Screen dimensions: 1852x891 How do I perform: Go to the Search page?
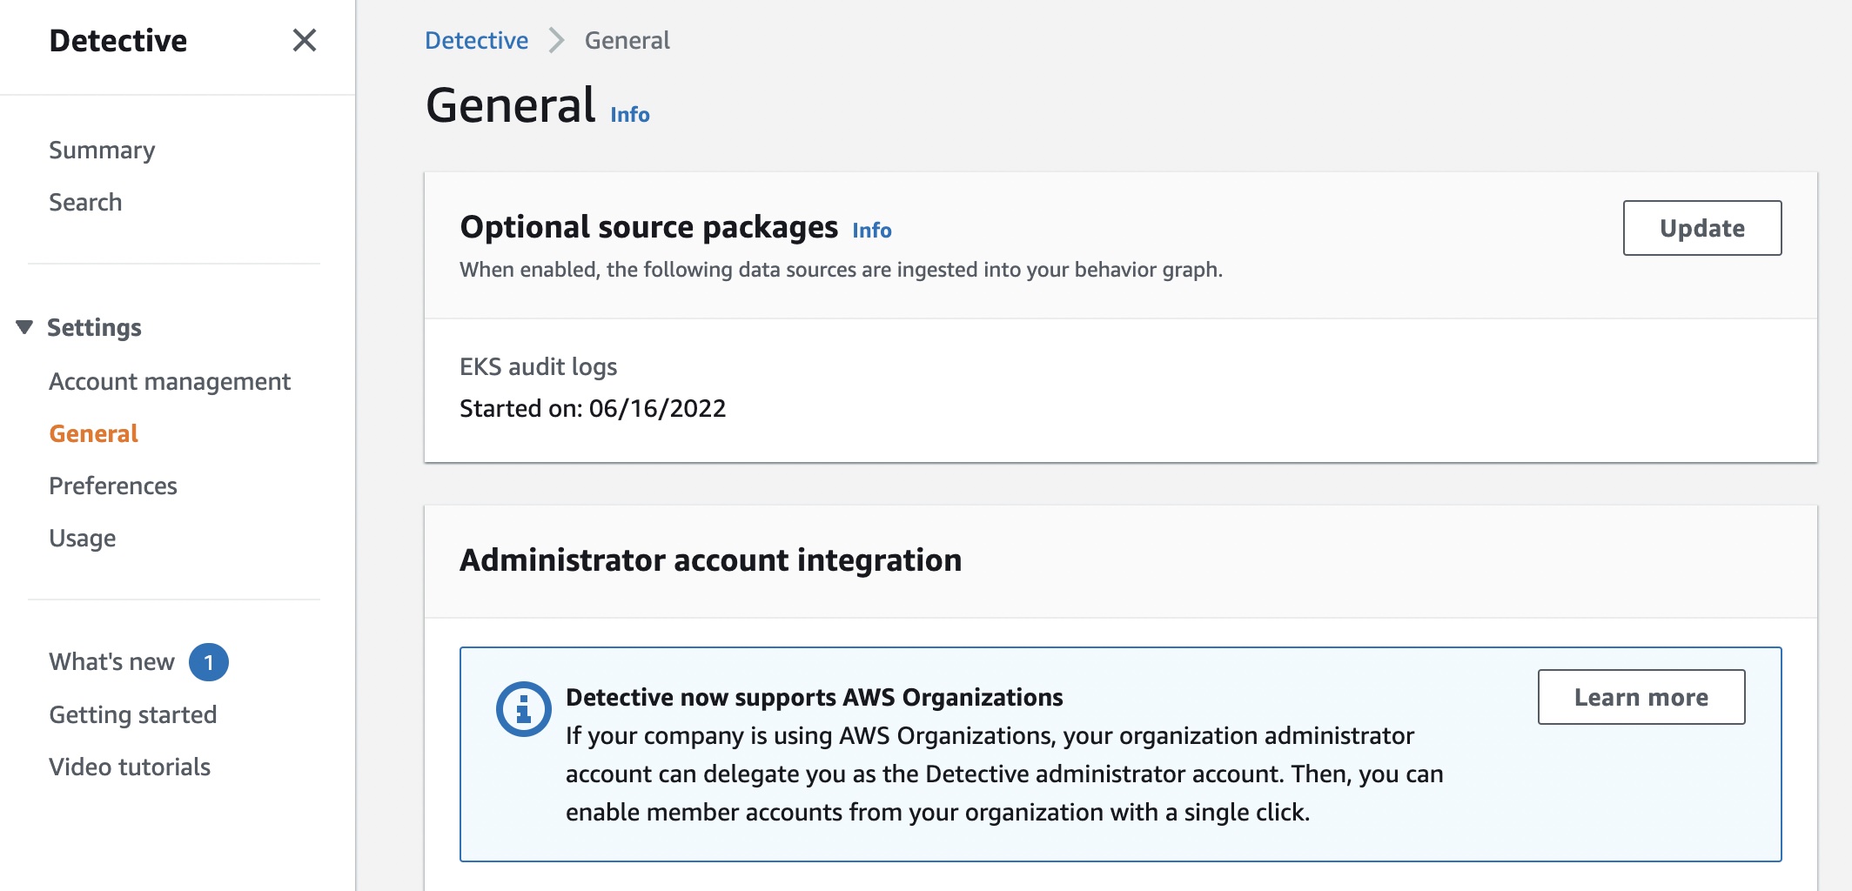click(85, 202)
